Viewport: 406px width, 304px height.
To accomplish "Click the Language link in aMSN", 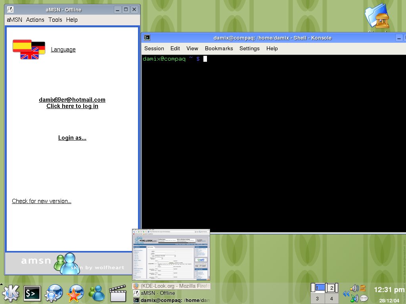I will click(63, 49).
